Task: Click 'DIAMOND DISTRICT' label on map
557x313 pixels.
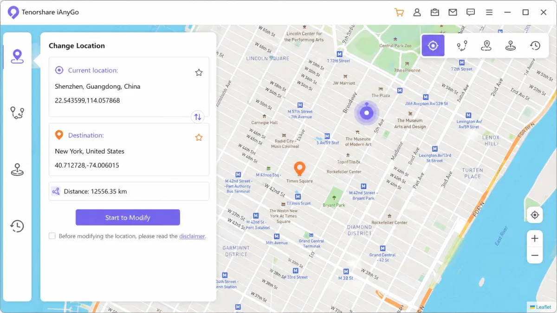Action: coord(360,230)
